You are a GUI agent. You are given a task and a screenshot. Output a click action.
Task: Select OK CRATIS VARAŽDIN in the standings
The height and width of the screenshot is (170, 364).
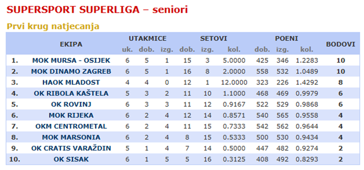(x=71, y=148)
